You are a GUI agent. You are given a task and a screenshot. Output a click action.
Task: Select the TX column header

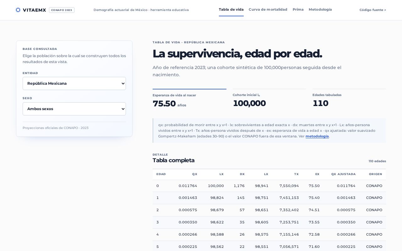coord(296,174)
